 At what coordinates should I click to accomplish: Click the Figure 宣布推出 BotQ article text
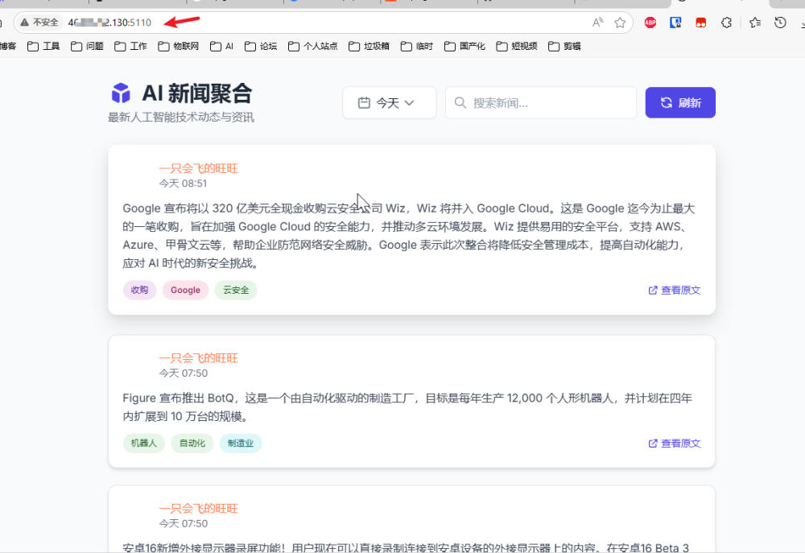click(407, 407)
